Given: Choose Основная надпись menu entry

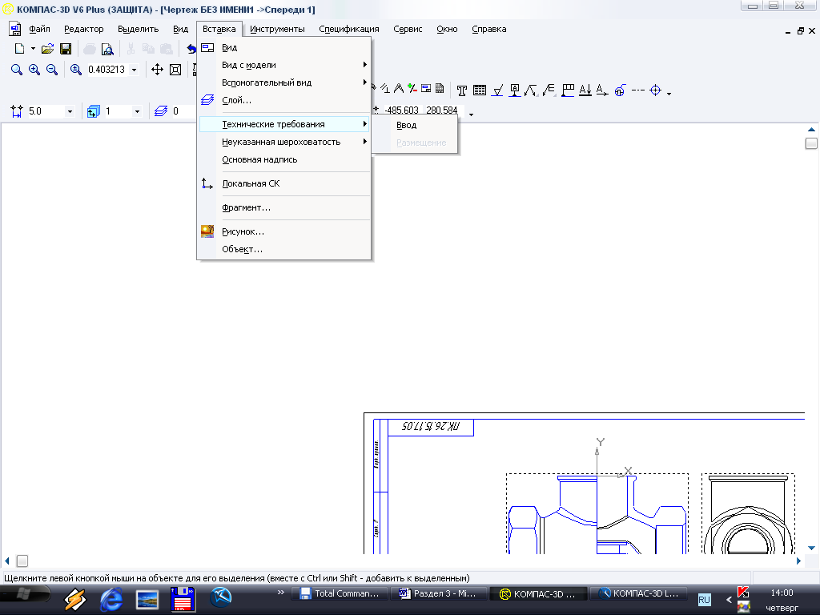Looking at the screenshot, I should pos(284,159).
